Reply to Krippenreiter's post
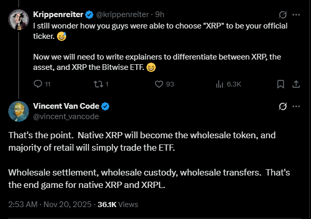 (38, 84)
